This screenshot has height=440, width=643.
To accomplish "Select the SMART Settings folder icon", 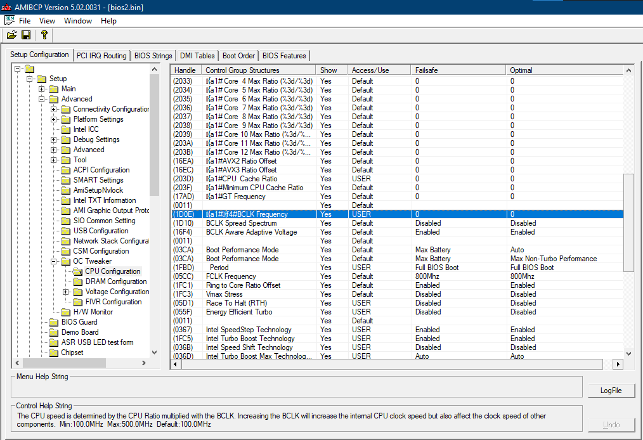I will click(65, 180).
